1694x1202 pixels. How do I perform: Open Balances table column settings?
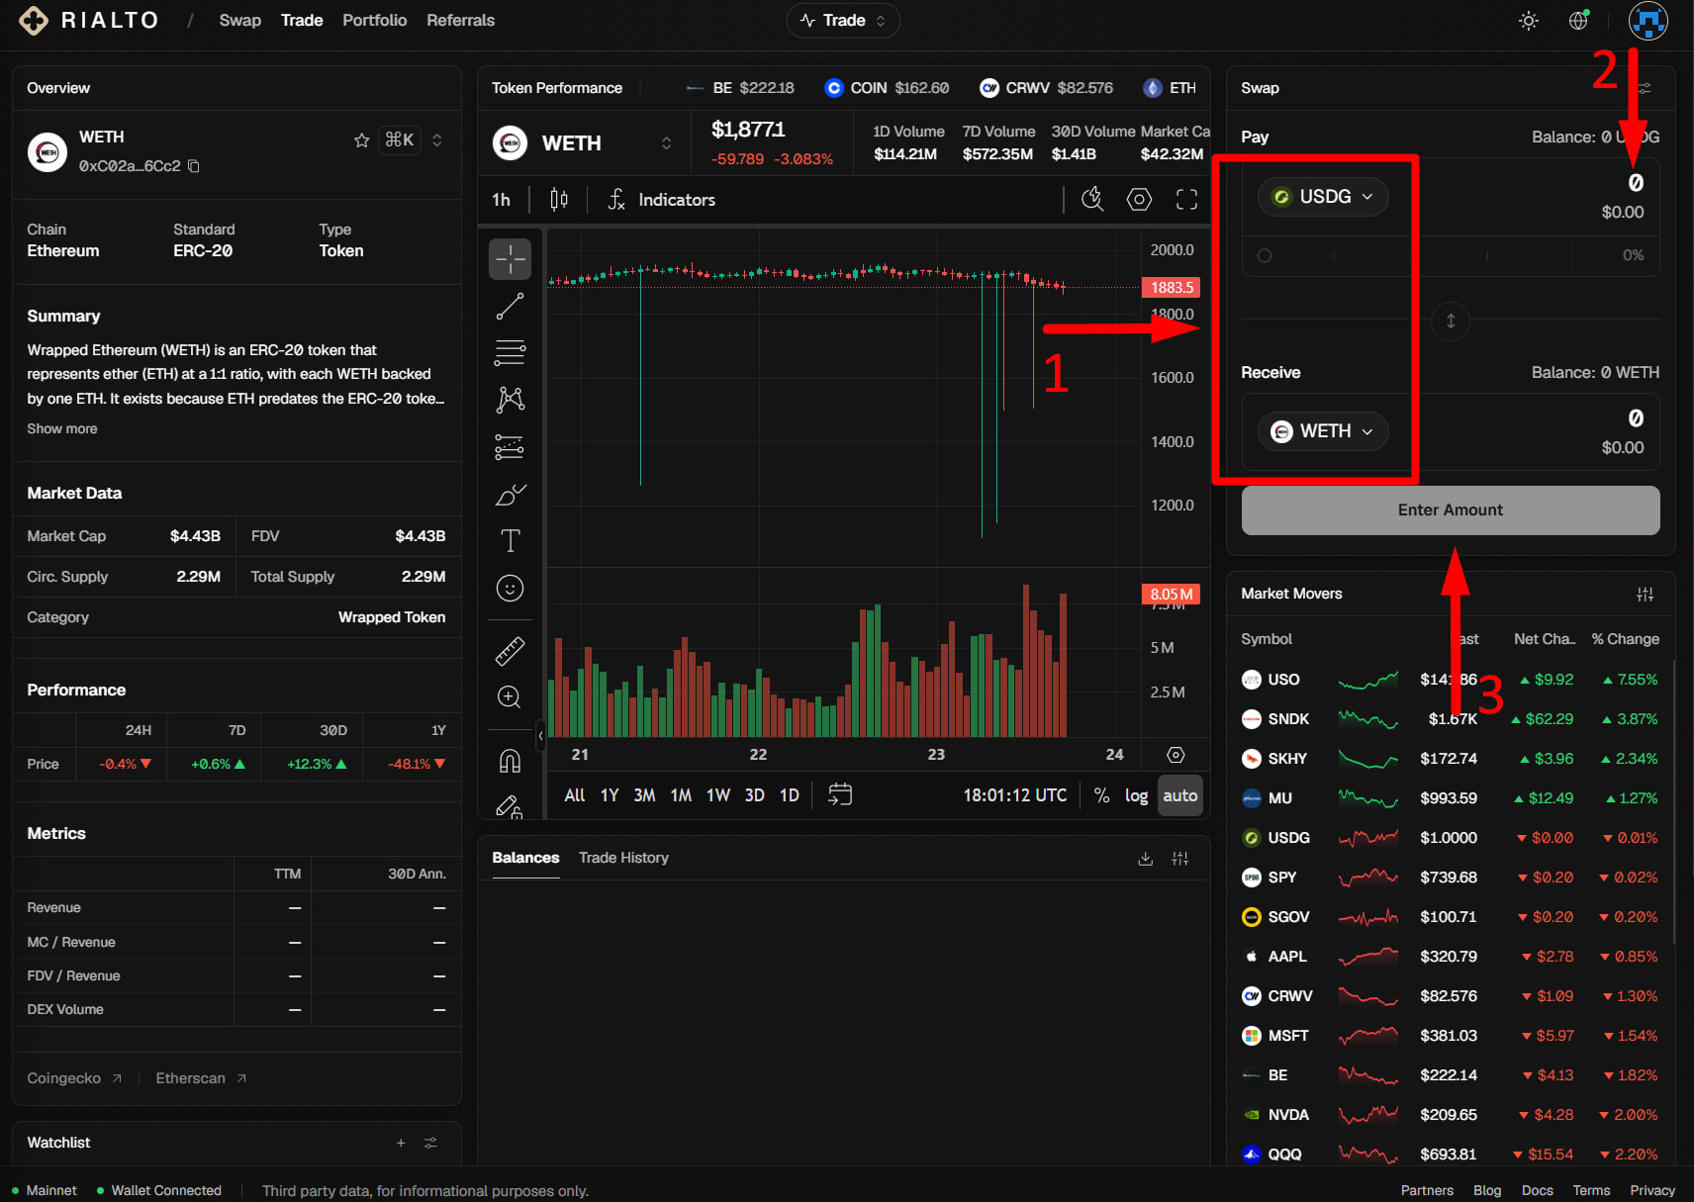tap(1180, 859)
